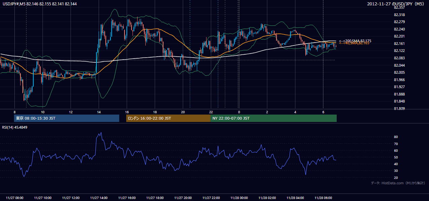Click RSI axis level 20
Viewport: 429px width, 201px height.
click(396, 178)
